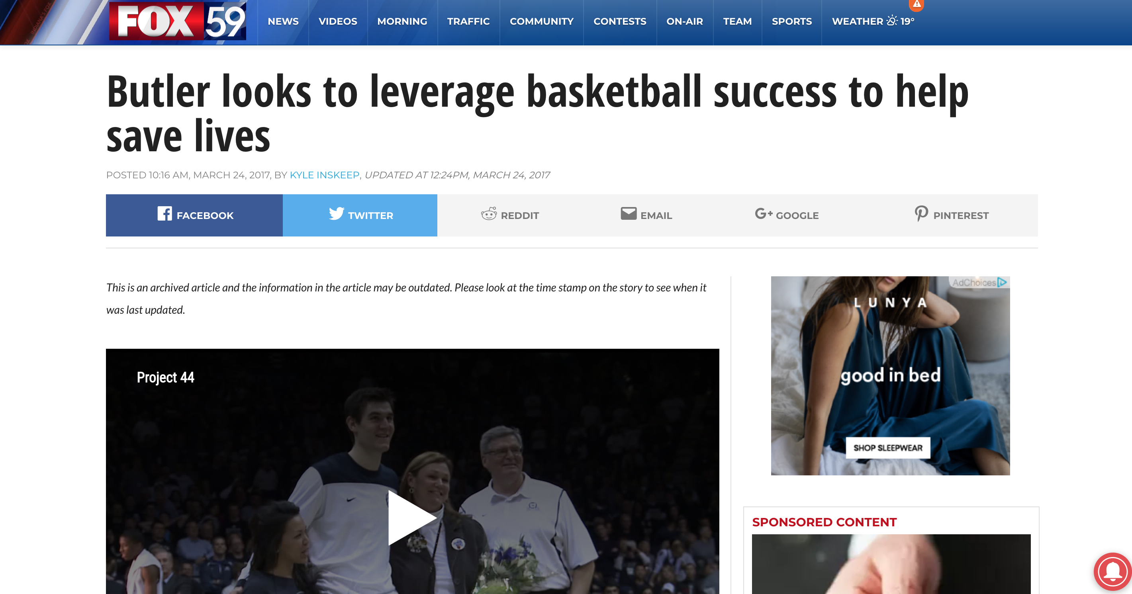Click the 'good in bed' ad text
This screenshot has width=1132, height=594.
[x=890, y=376]
